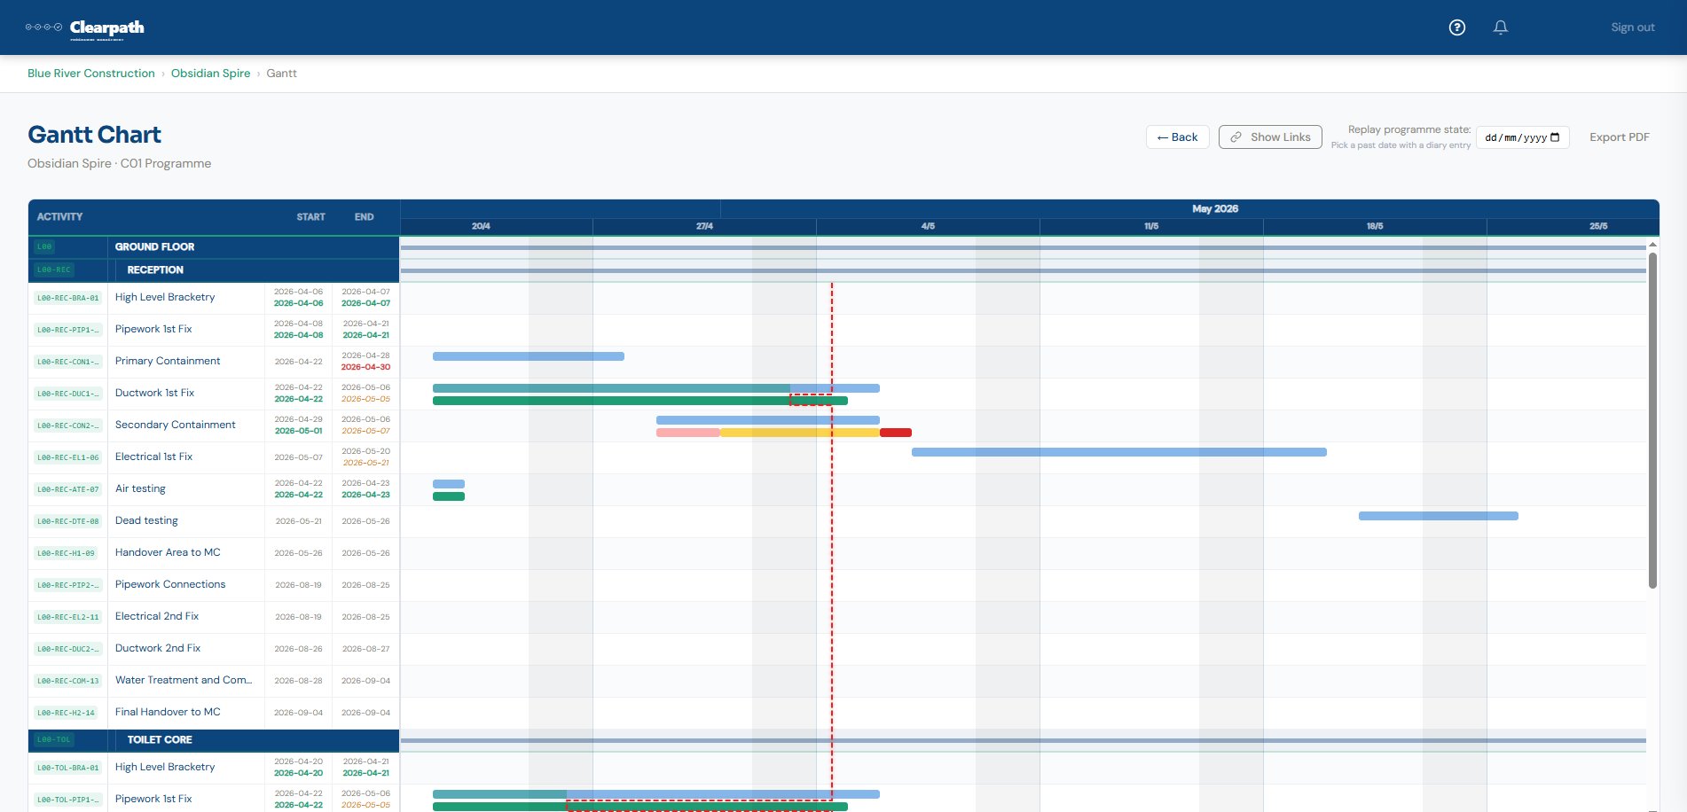Click Export PDF

click(1619, 137)
